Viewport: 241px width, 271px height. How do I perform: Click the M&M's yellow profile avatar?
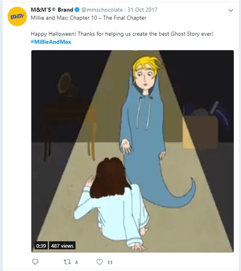[x=17, y=16]
